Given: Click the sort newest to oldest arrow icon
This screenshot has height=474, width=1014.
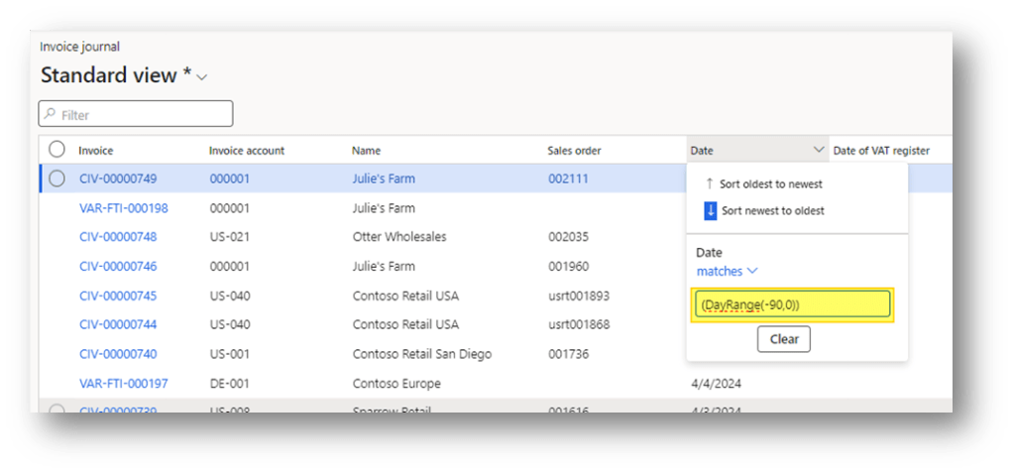Looking at the screenshot, I should pyautogui.click(x=710, y=210).
